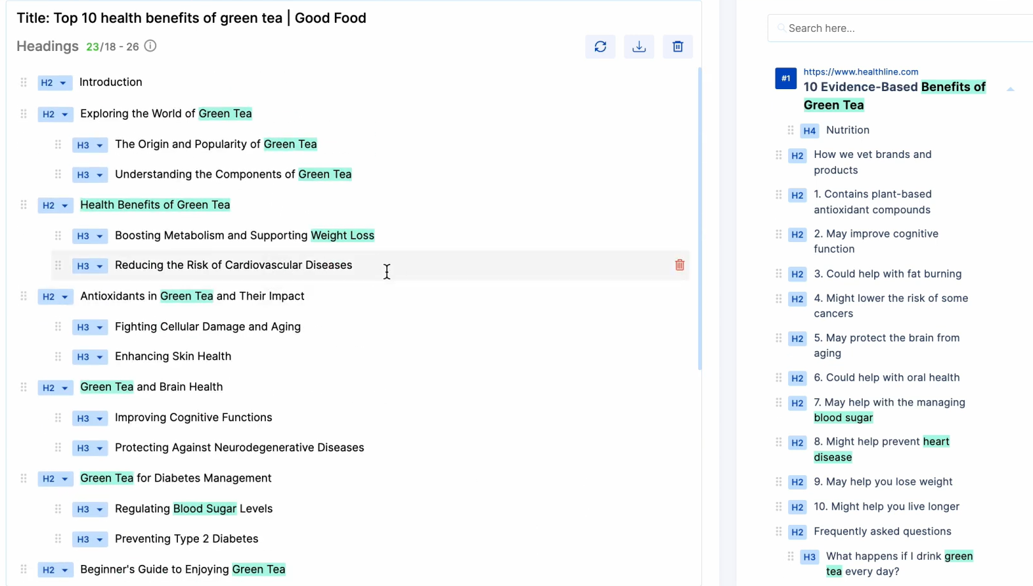Screen dimensions: 1033x586
Task: Edit the Reducing the Risk of Cardiovascular Diseases text
Action: pos(233,265)
